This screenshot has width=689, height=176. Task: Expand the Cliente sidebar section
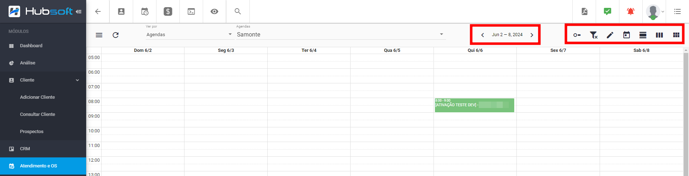tap(43, 80)
